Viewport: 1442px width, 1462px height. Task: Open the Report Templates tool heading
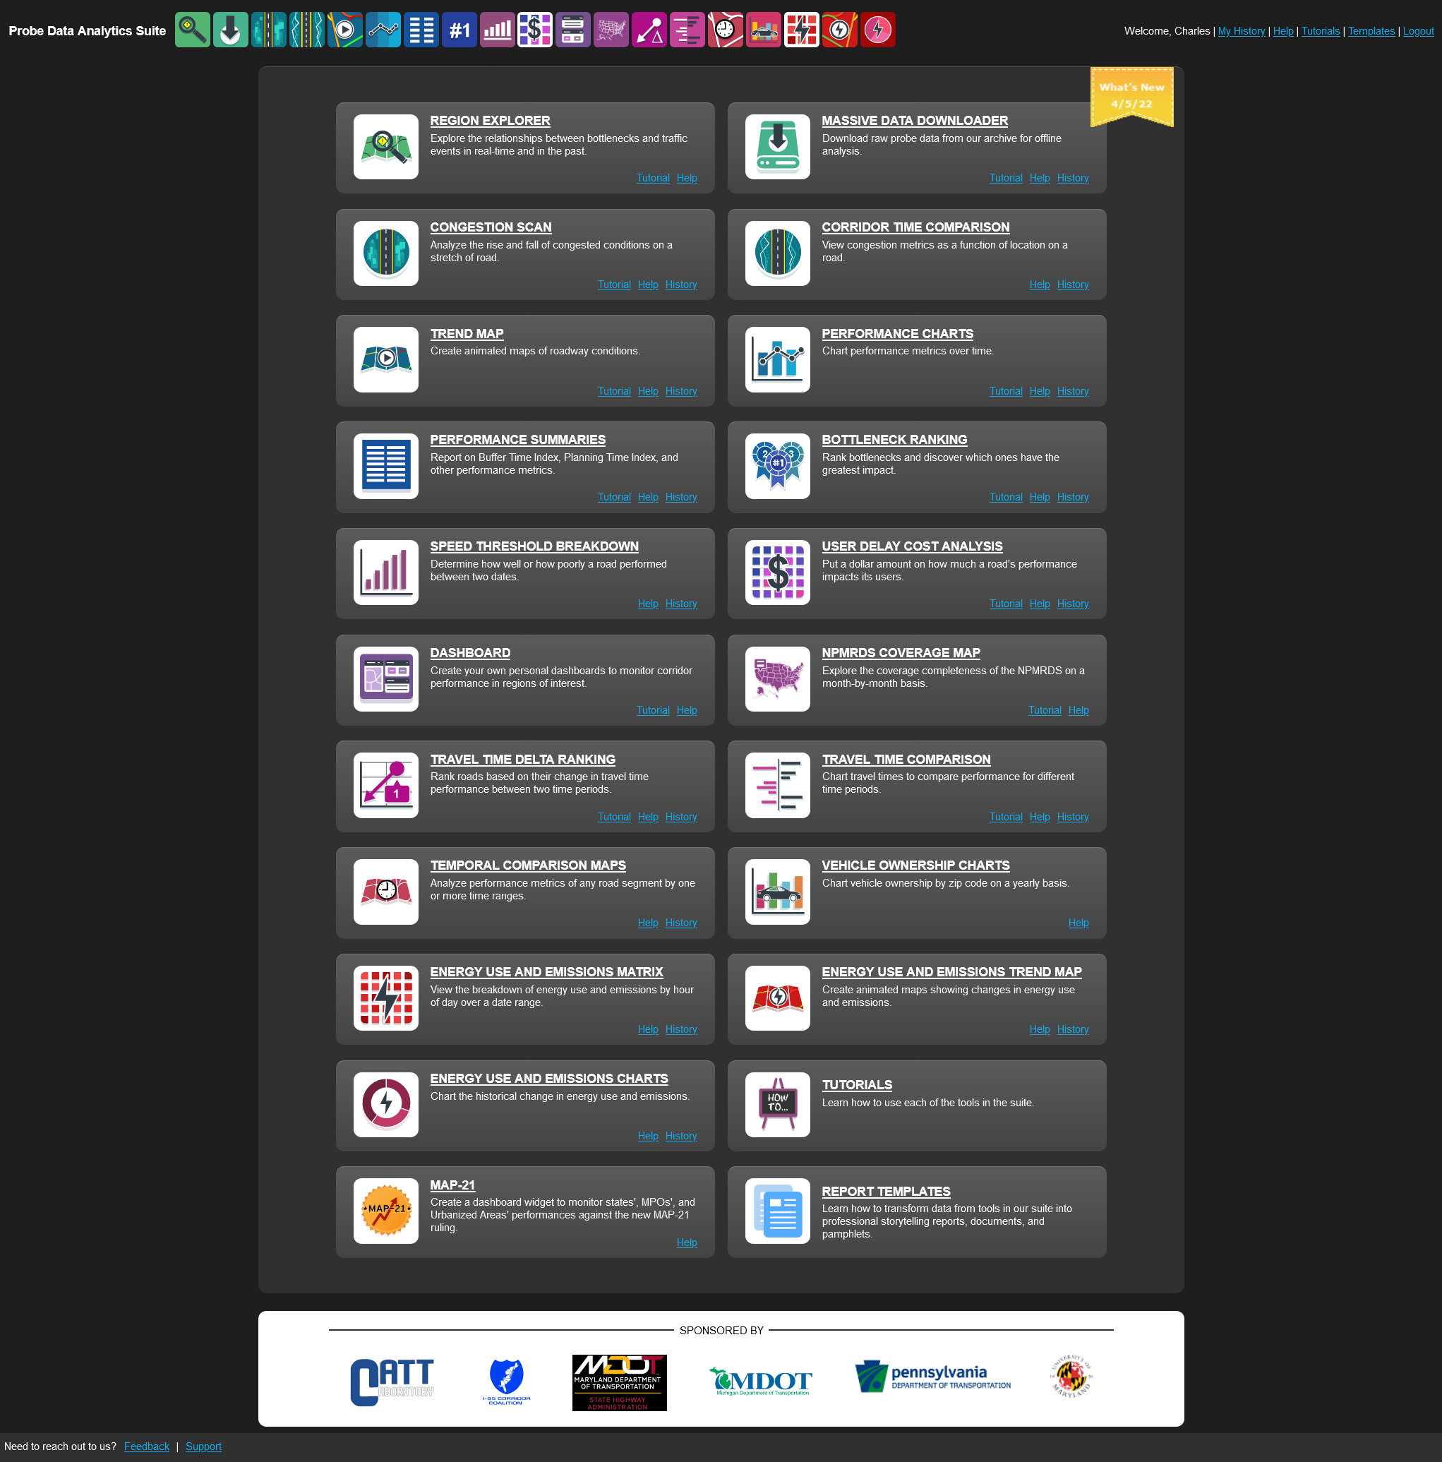886,1191
